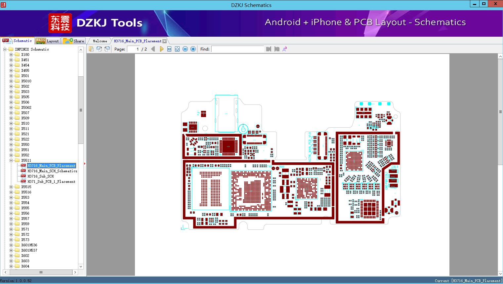Click the PDF icon beside H3716_Main_SCH_Schematics
This screenshot has width=503, height=284.
pyautogui.click(x=23, y=171)
